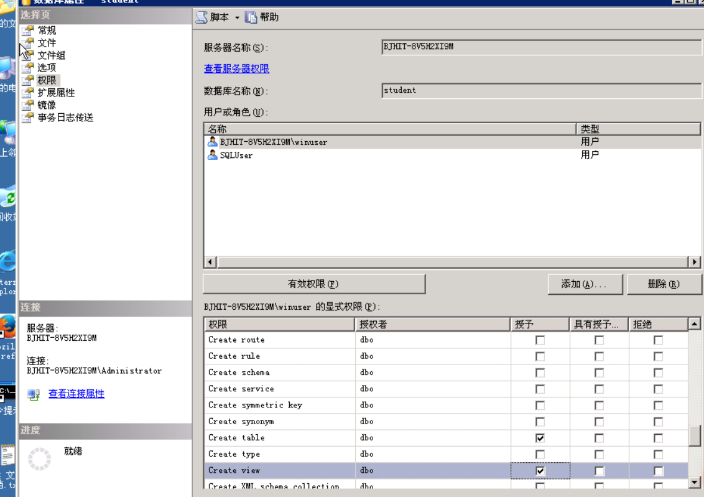Toggle 授予 checkbox for Create schema

540,373
